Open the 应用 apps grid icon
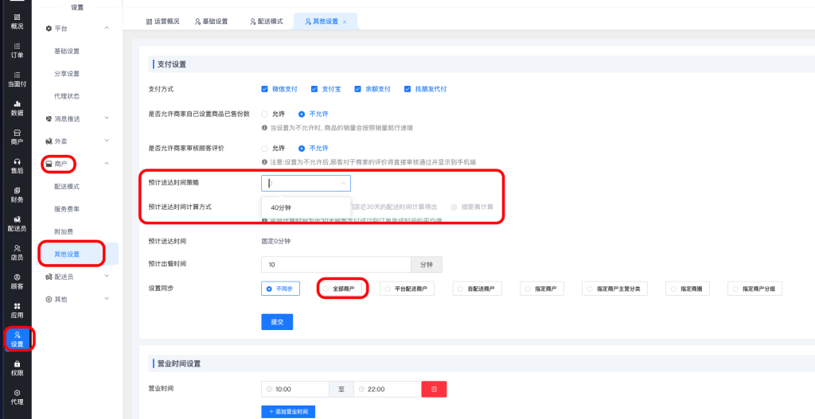815x419 pixels. point(17,309)
